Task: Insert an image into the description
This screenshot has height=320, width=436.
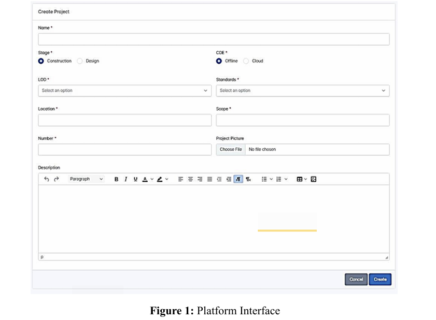Action: pos(314,179)
